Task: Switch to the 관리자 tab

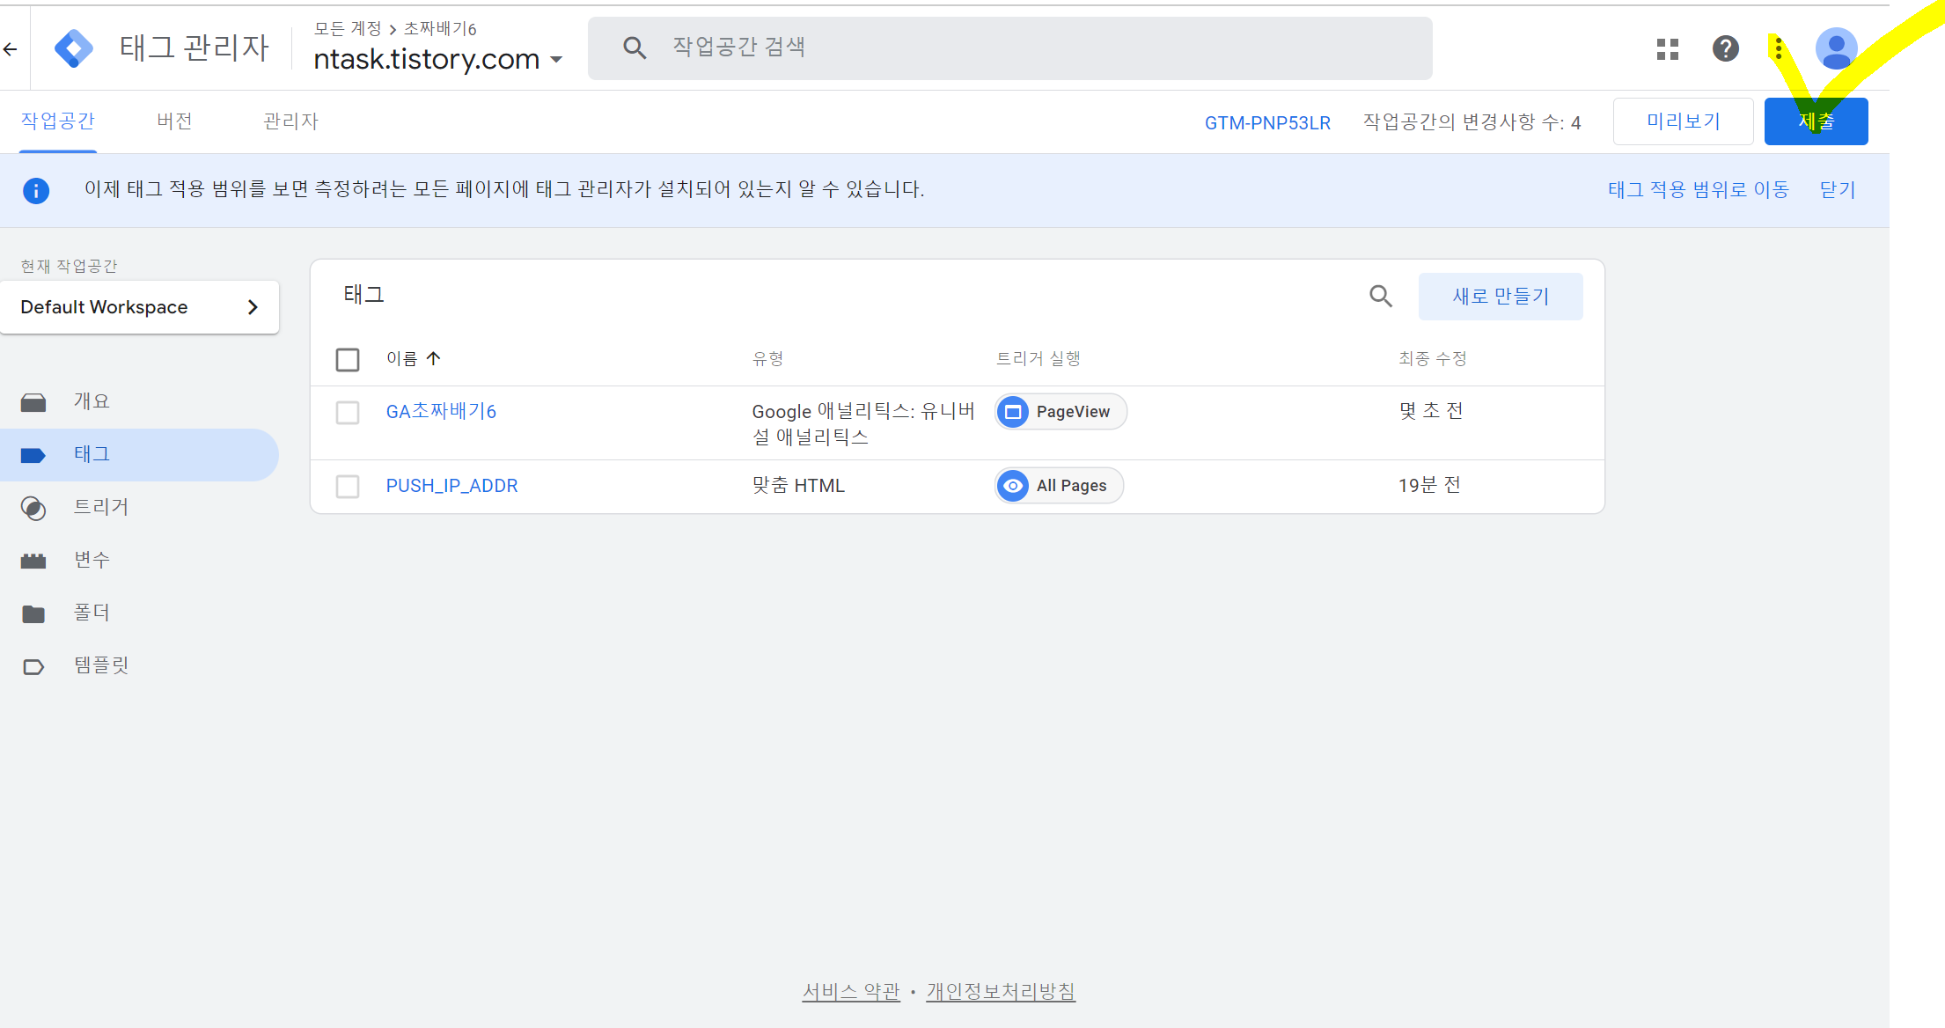Action: point(290,121)
